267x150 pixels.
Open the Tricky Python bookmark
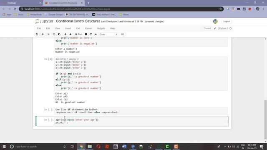tap(104, 15)
